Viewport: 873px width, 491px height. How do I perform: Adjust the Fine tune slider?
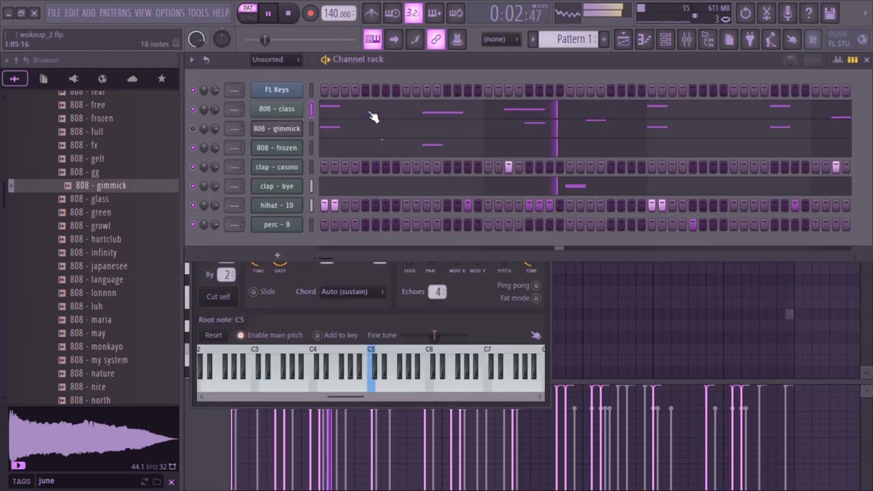(434, 335)
